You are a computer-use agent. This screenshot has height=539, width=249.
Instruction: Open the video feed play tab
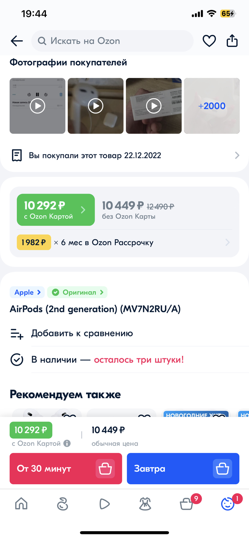[104, 503]
